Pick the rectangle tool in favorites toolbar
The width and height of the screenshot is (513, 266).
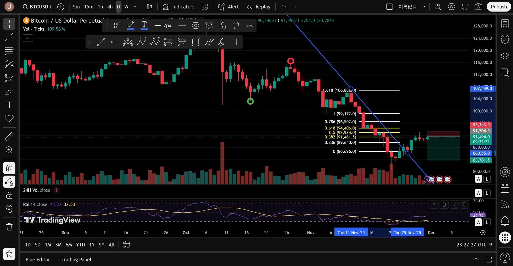(196, 42)
